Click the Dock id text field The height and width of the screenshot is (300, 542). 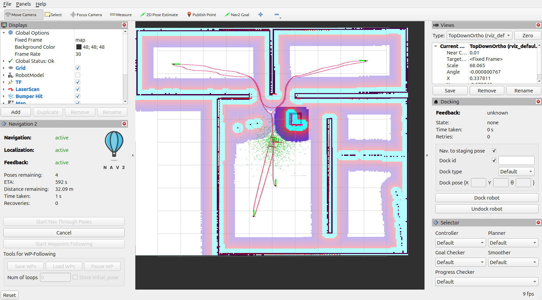point(516,161)
